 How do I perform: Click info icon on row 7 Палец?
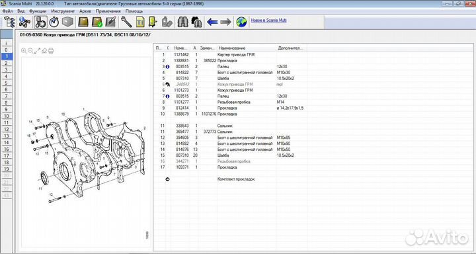[x=167, y=97]
